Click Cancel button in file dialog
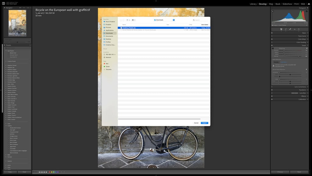Viewport: 312px width, 176px height. tap(196, 123)
